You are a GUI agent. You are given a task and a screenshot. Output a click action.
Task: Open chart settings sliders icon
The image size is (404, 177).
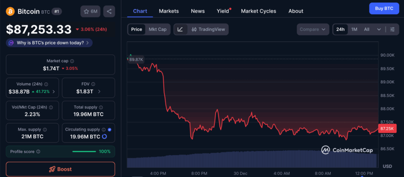(392, 29)
